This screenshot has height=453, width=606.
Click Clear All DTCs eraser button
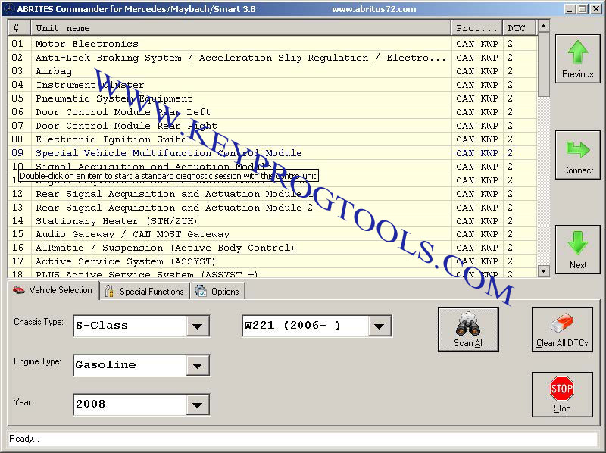click(561, 330)
